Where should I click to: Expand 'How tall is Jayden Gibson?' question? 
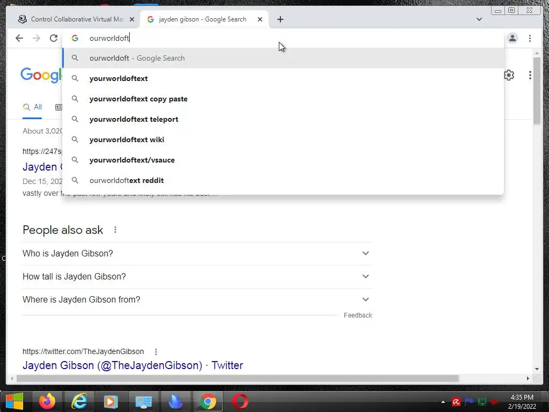(197, 276)
